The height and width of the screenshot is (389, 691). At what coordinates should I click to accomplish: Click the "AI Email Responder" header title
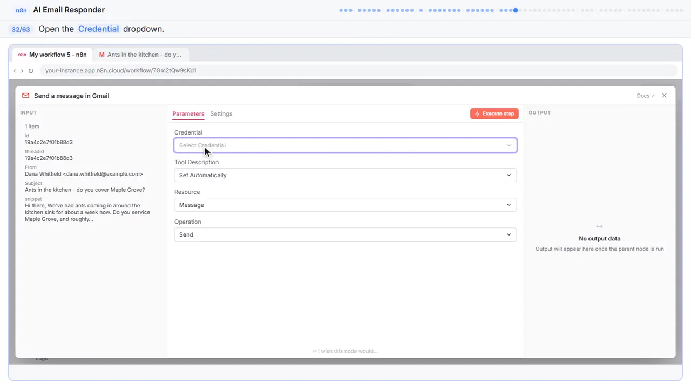[69, 10]
